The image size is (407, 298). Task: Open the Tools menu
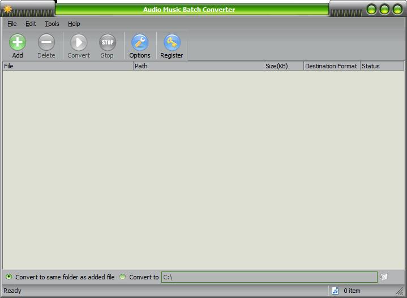pyautogui.click(x=52, y=24)
